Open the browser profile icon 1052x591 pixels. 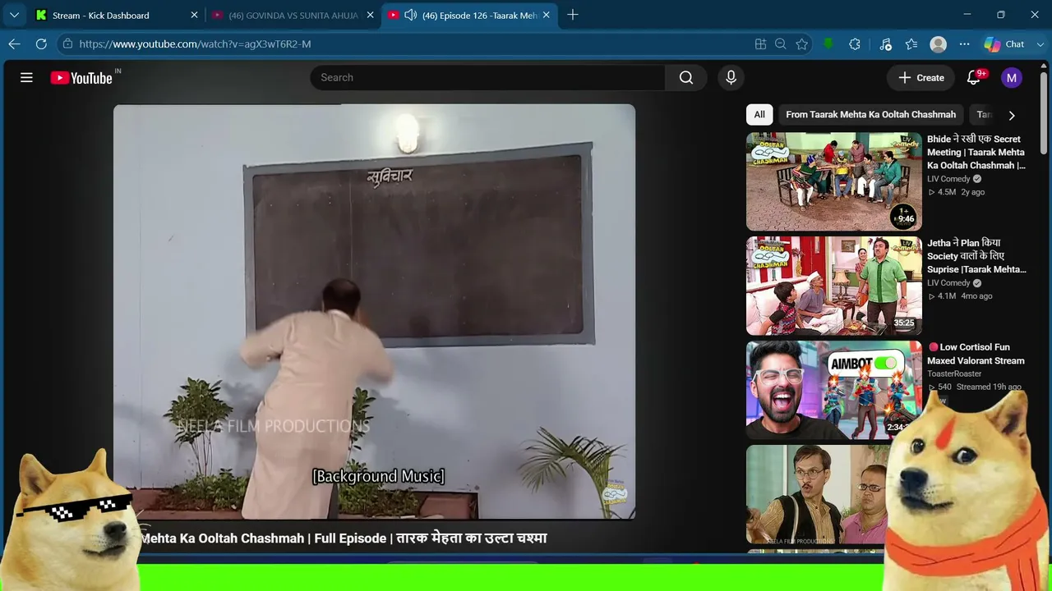pyautogui.click(x=938, y=44)
